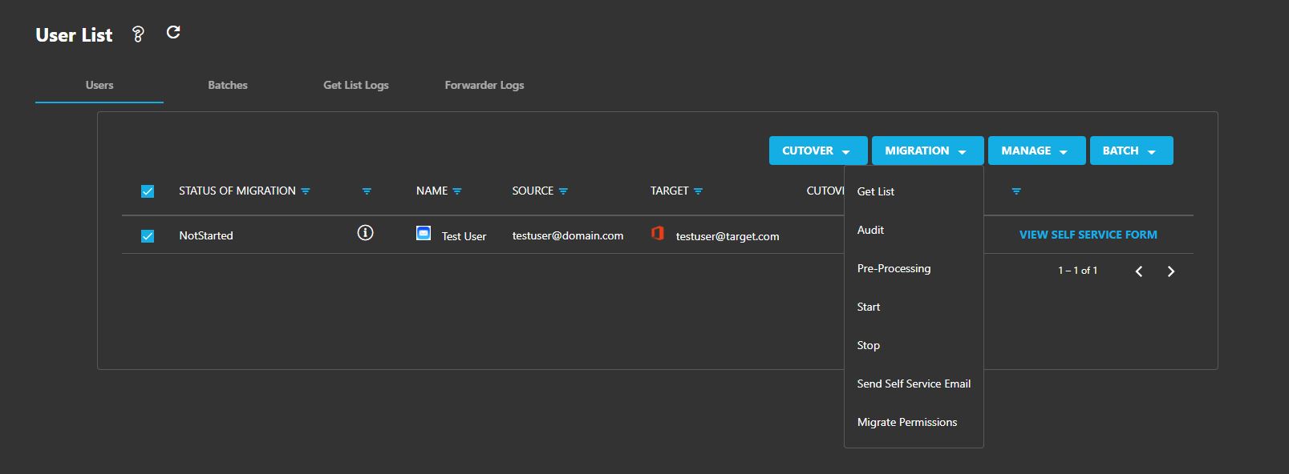Viewport: 1289px width, 474px height.
Task: Select Pre-Processing from Migration menu
Action: 894,268
